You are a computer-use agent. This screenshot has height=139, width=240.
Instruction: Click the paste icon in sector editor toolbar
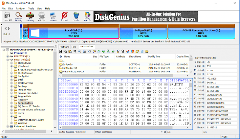pyautogui.click(x=70, y=51)
